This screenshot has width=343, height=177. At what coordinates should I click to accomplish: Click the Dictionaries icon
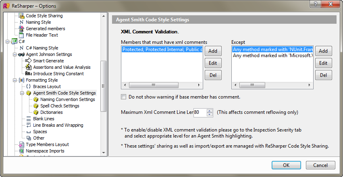pos(36,112)
